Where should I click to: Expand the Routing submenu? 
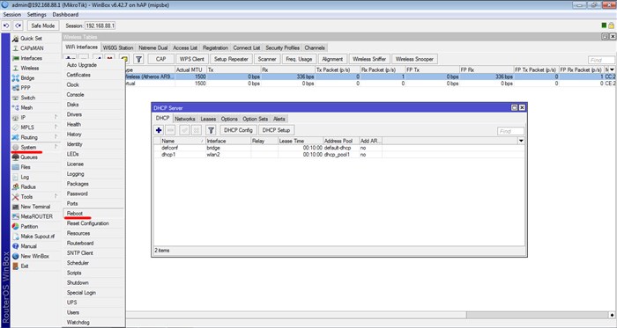click(x=35, y=137)
